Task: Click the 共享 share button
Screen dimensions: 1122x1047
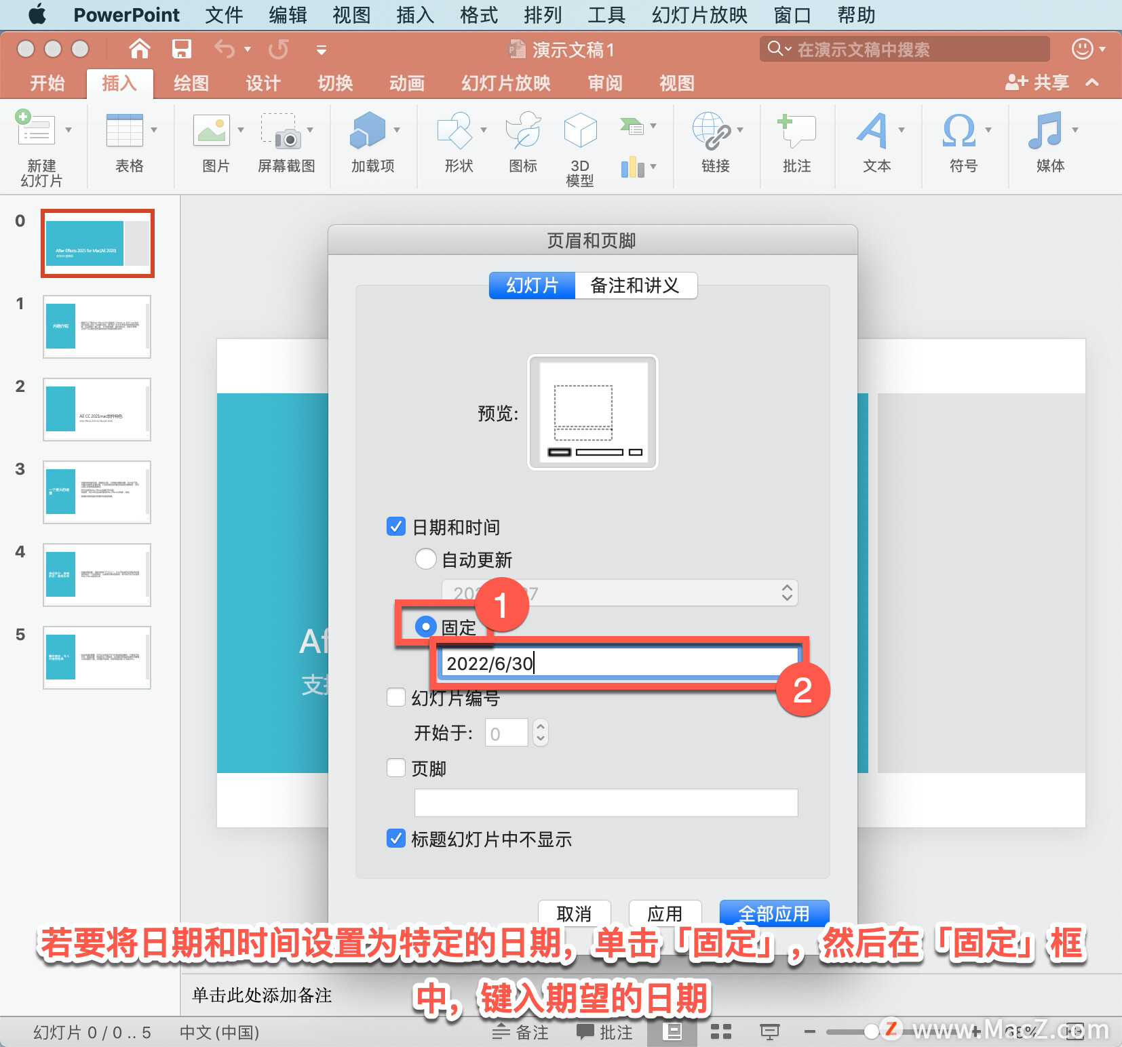Action: (x=1038, y=82)
